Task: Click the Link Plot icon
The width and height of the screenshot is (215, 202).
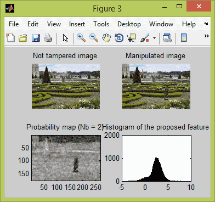Action: click(167, 38)
